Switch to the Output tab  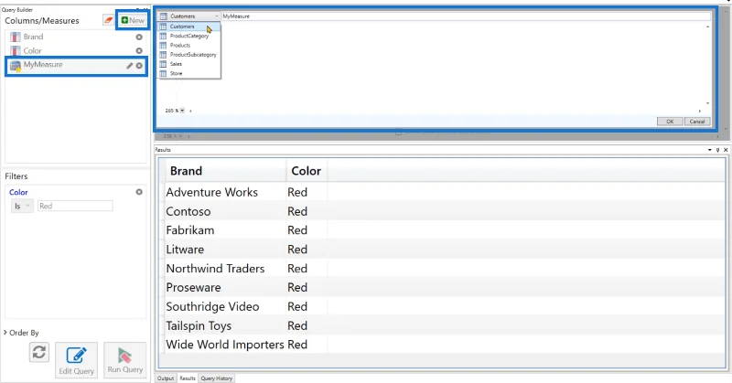click(166, 378)
